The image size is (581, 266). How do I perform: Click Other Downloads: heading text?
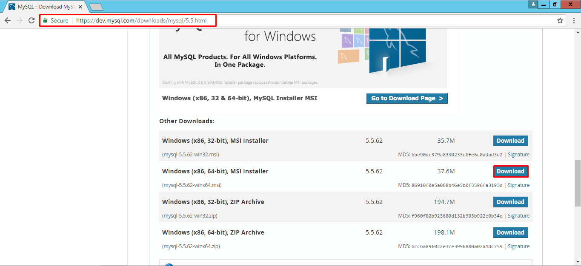187,121
